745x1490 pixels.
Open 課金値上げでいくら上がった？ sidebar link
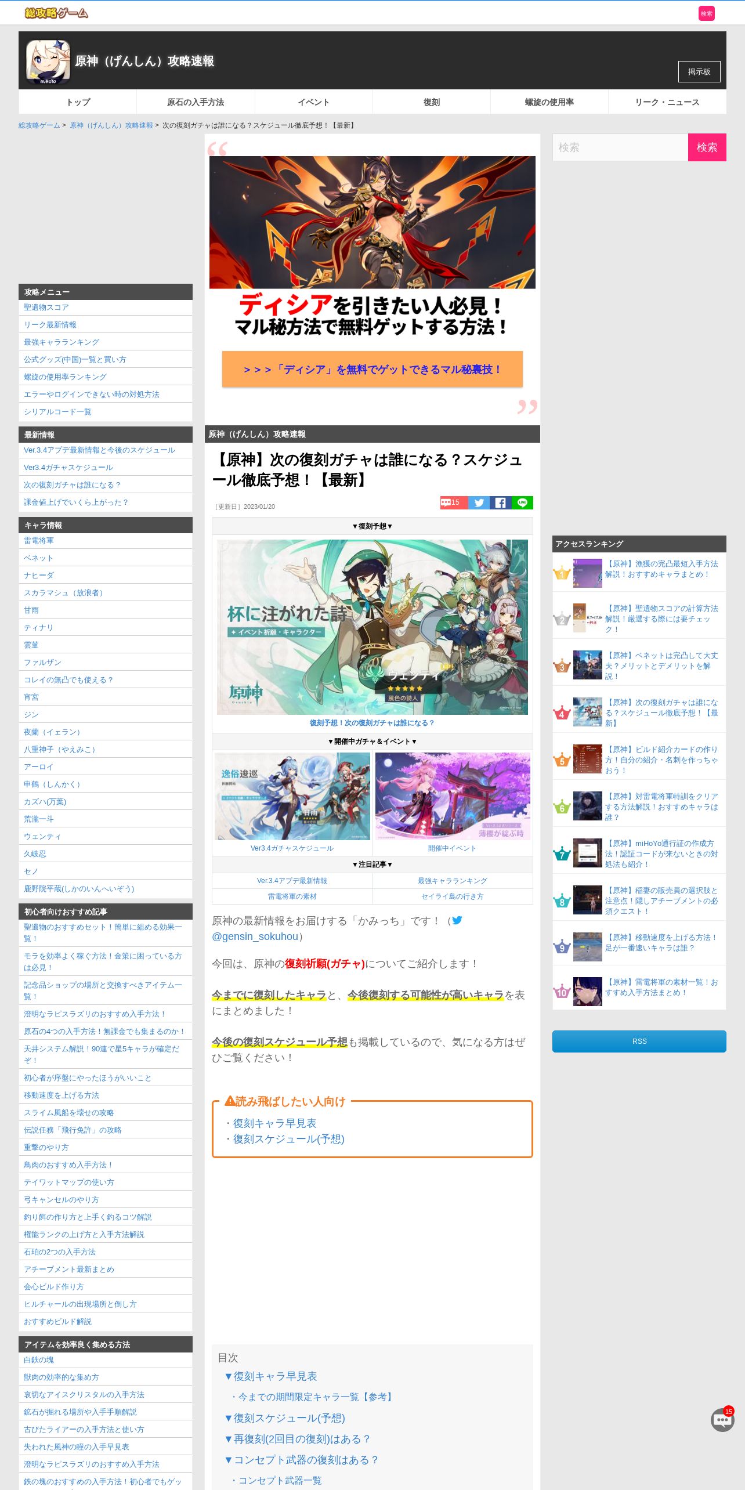[x=76, y=502]
